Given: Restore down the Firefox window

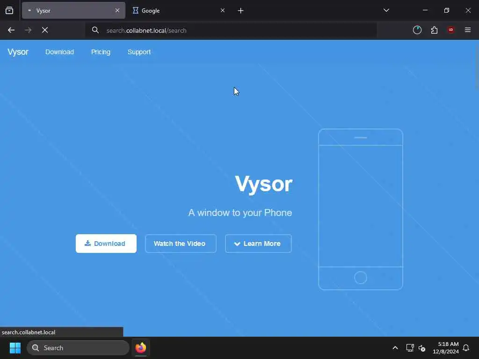Looking at the screenshot, I should 446,10.
